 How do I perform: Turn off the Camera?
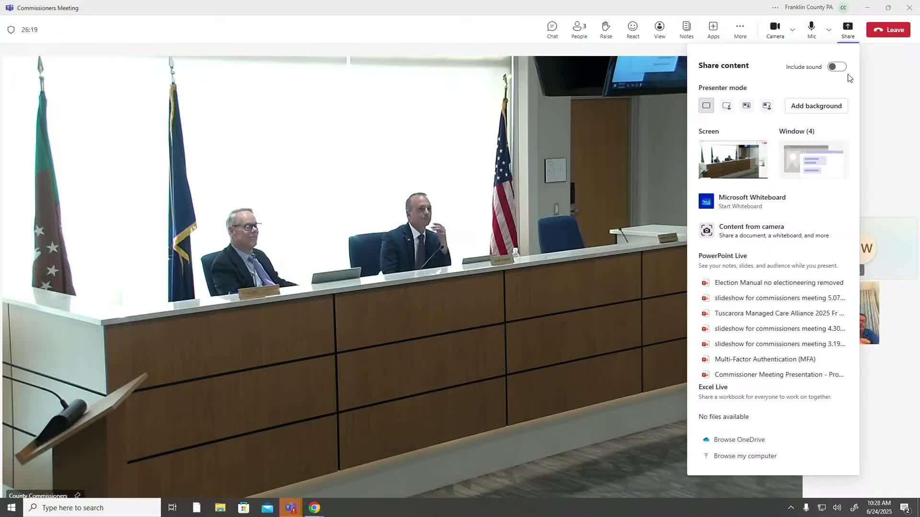pos(775,30)
